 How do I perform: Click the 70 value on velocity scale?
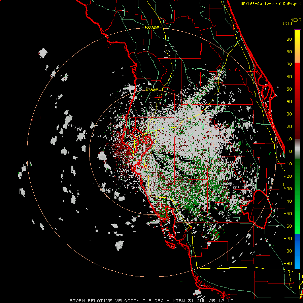pyautogui.click(x=289, y=64)
